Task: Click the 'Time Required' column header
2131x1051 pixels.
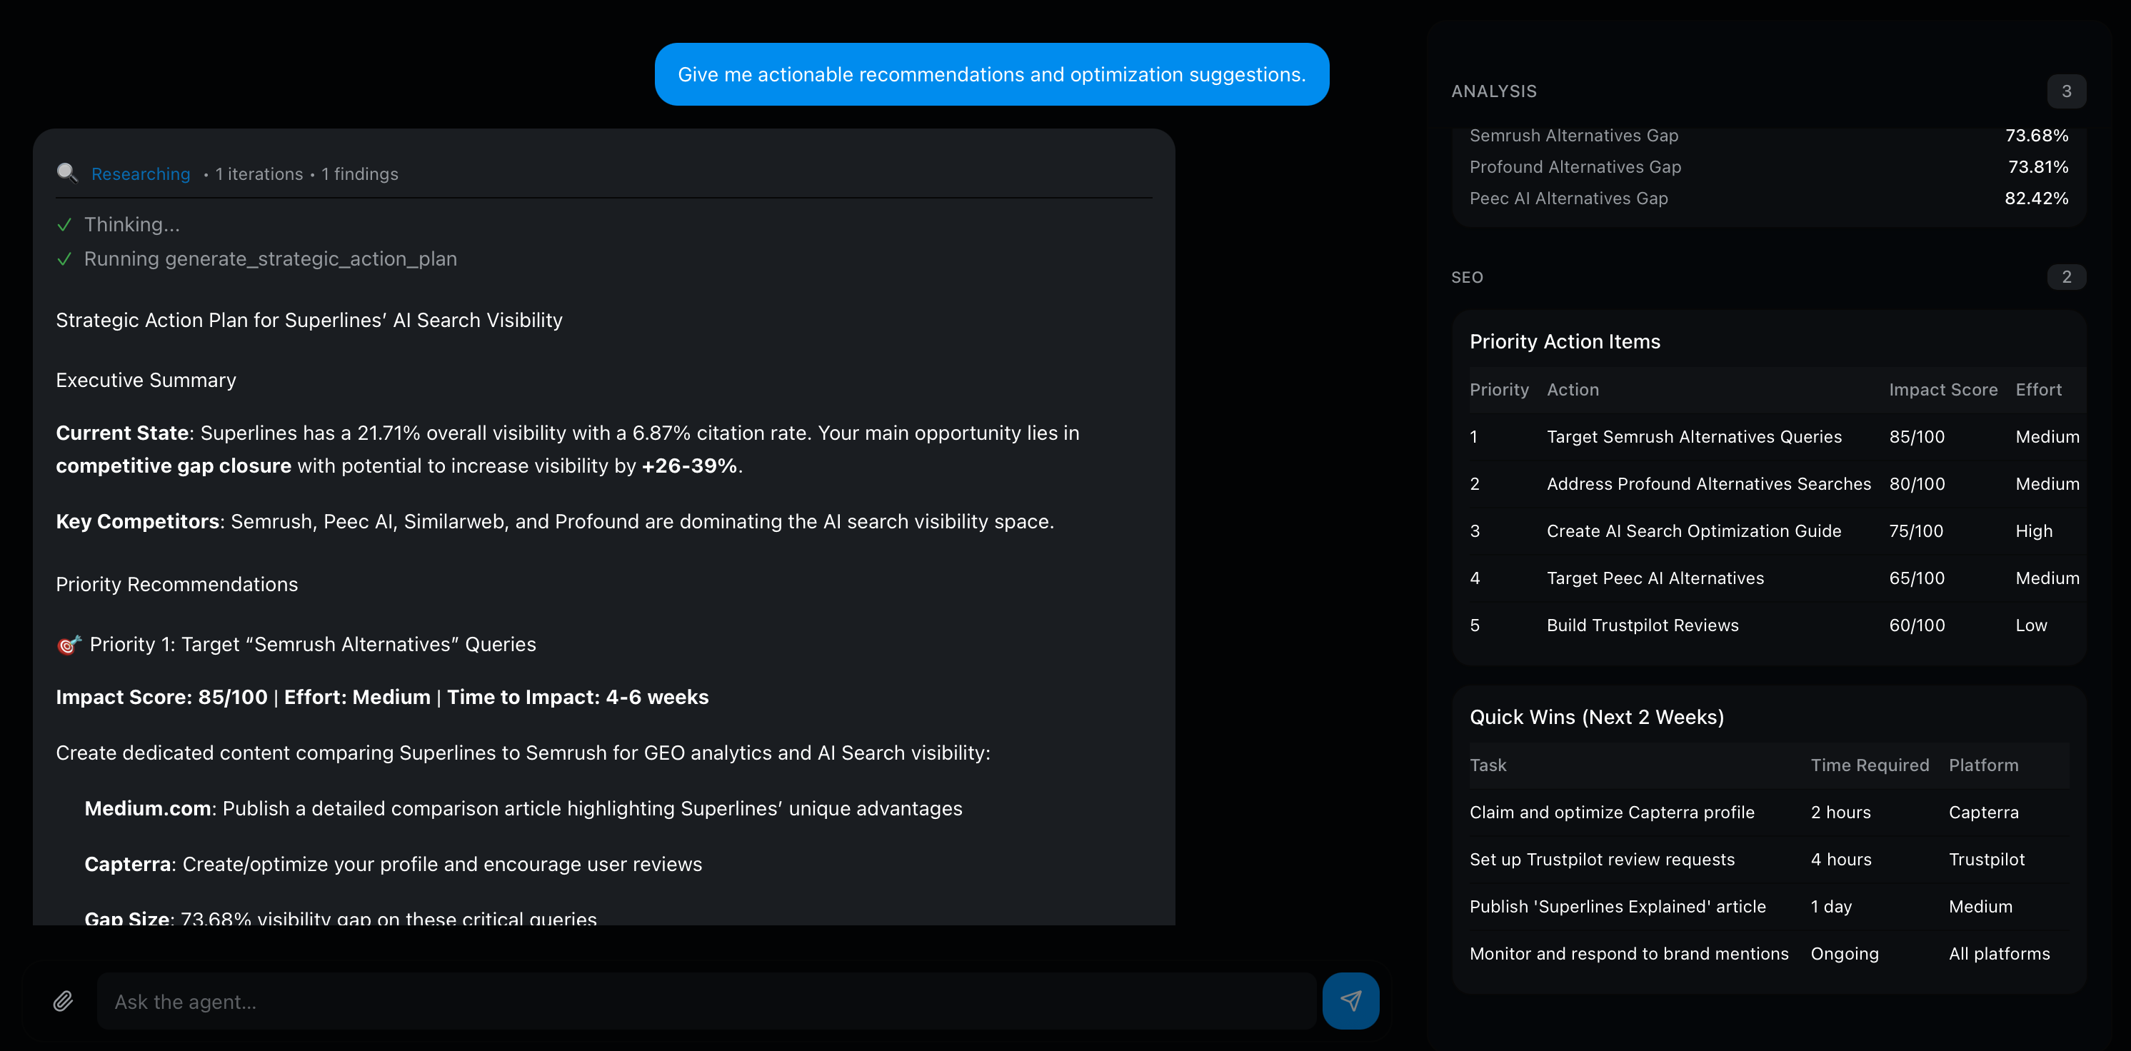Action: pos(1870,765)
